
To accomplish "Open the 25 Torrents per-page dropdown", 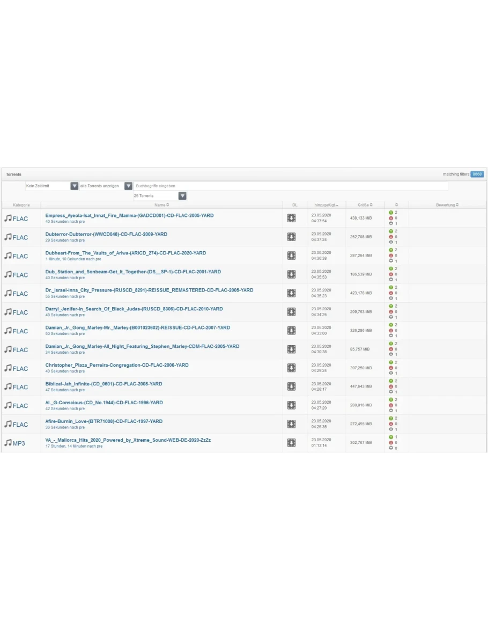I will pos(182,196).
